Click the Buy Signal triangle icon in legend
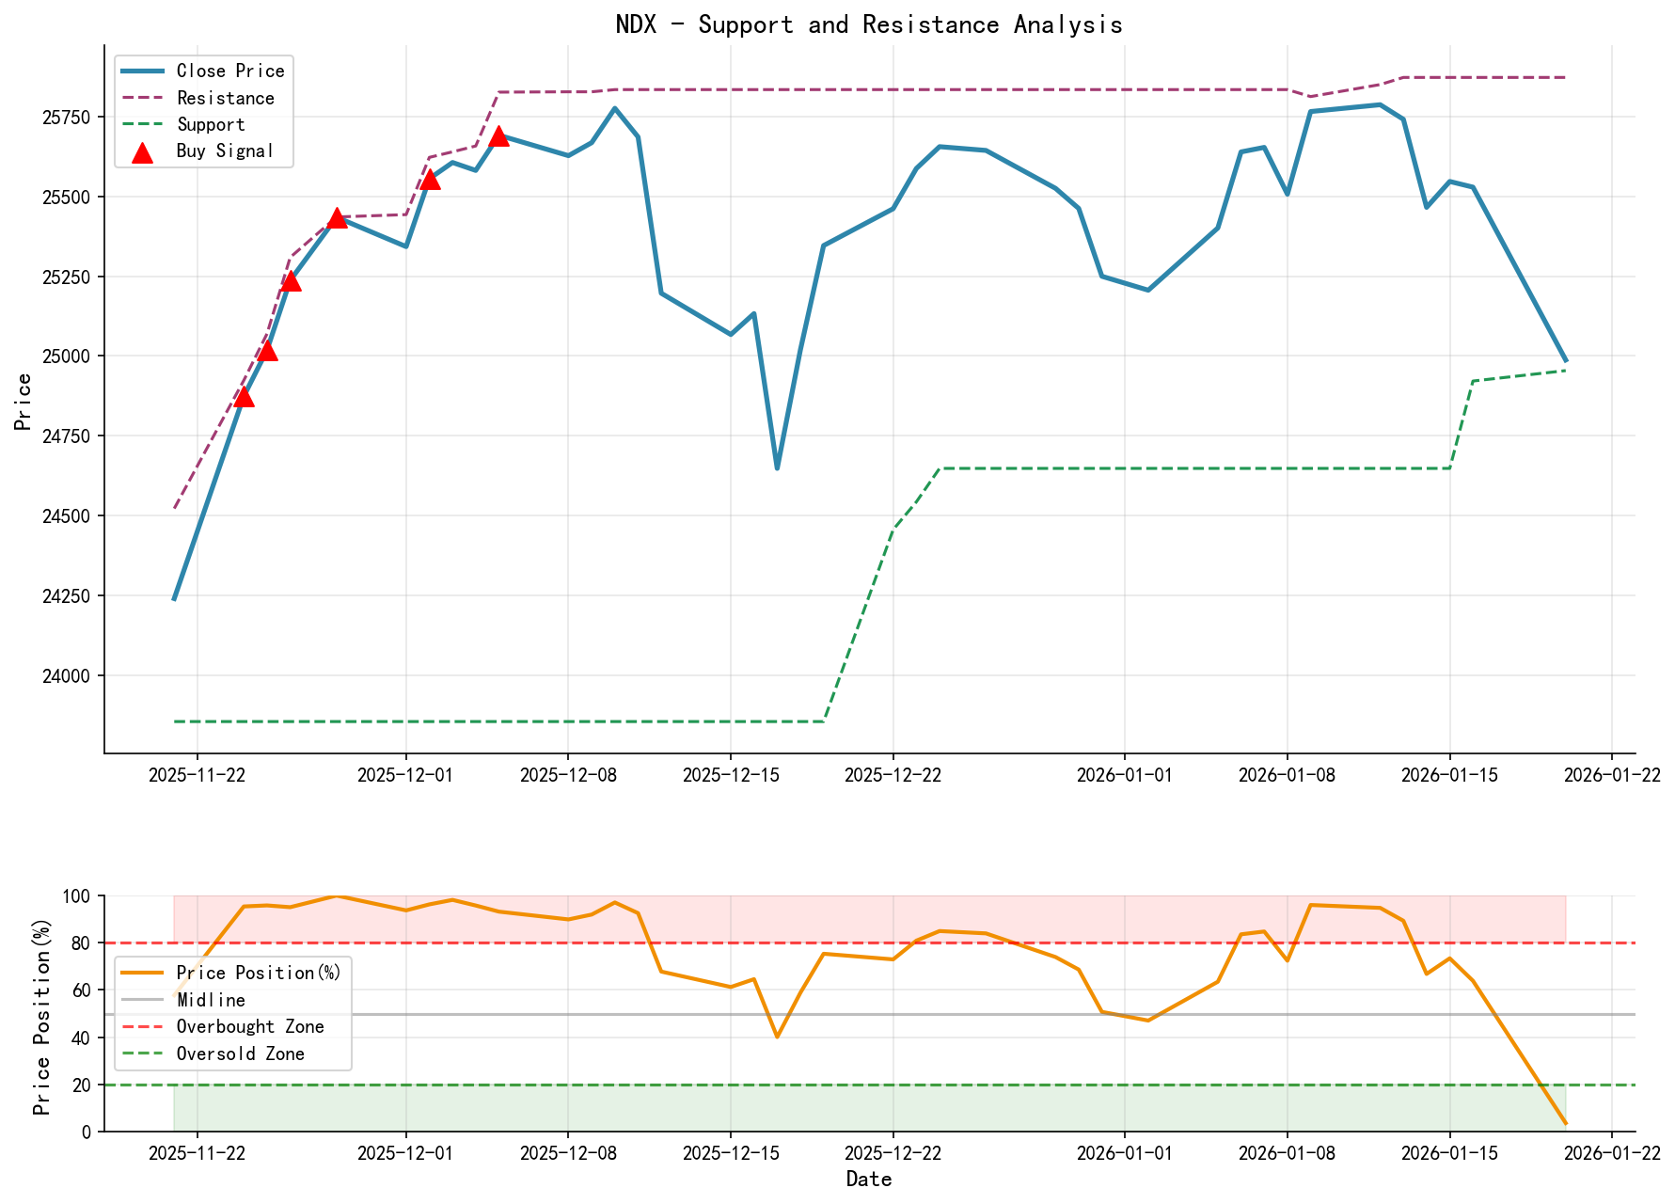The width and height of the screenshot is (1675, 1204). coord(142,152)
